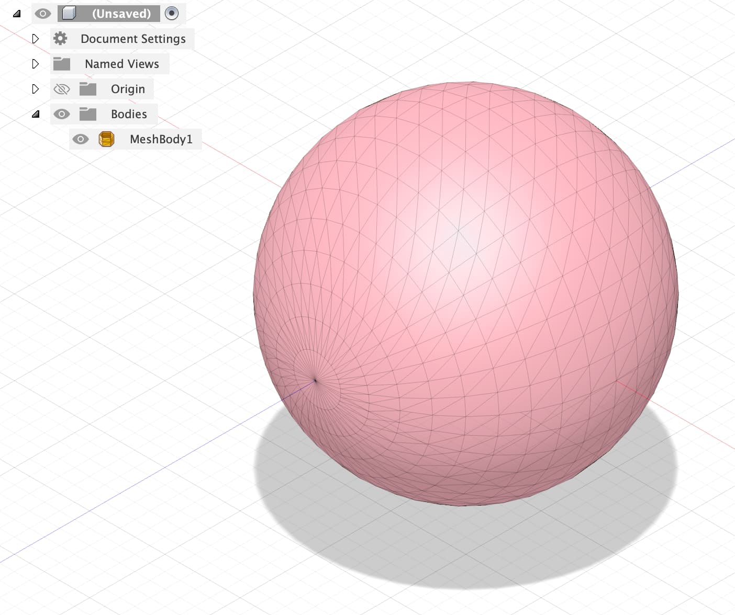The width and height of the screenshot is (735, 615).
Task: Click the Document Settings gear icon
Action: click(61, 38)
